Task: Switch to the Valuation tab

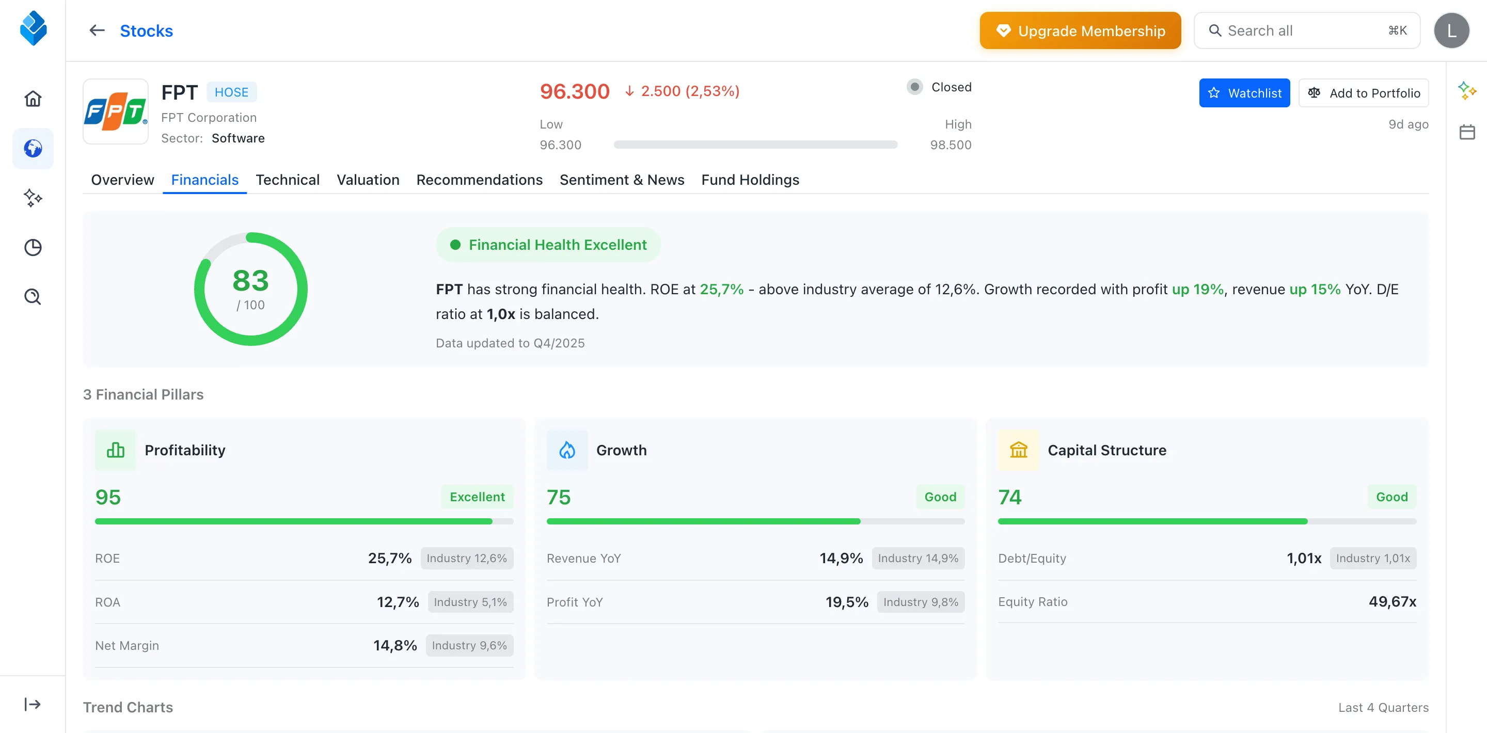Action: point(368,180)
